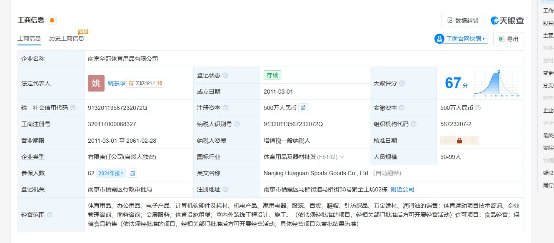Click the 数据纠错 document icon
554x243 pixels.
(450, 20)
